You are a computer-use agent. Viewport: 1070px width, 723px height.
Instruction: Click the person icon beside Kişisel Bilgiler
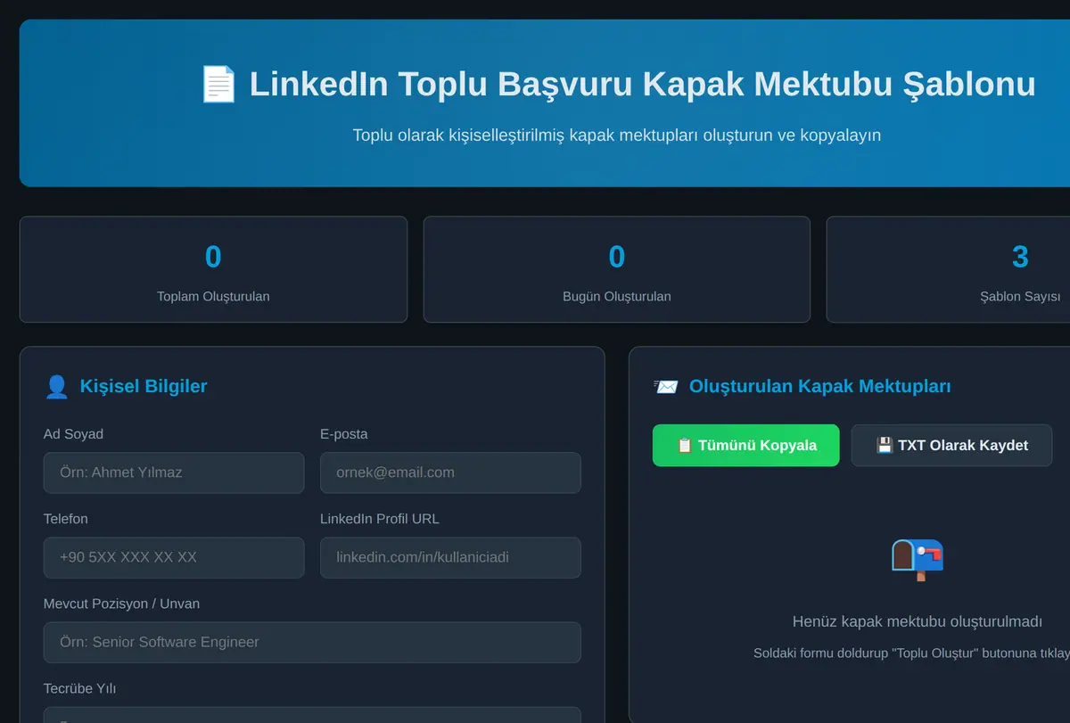[56, 387]
